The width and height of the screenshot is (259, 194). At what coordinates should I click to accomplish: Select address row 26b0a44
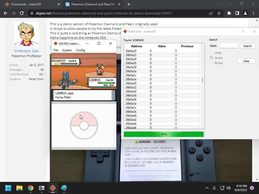[162, 124]
